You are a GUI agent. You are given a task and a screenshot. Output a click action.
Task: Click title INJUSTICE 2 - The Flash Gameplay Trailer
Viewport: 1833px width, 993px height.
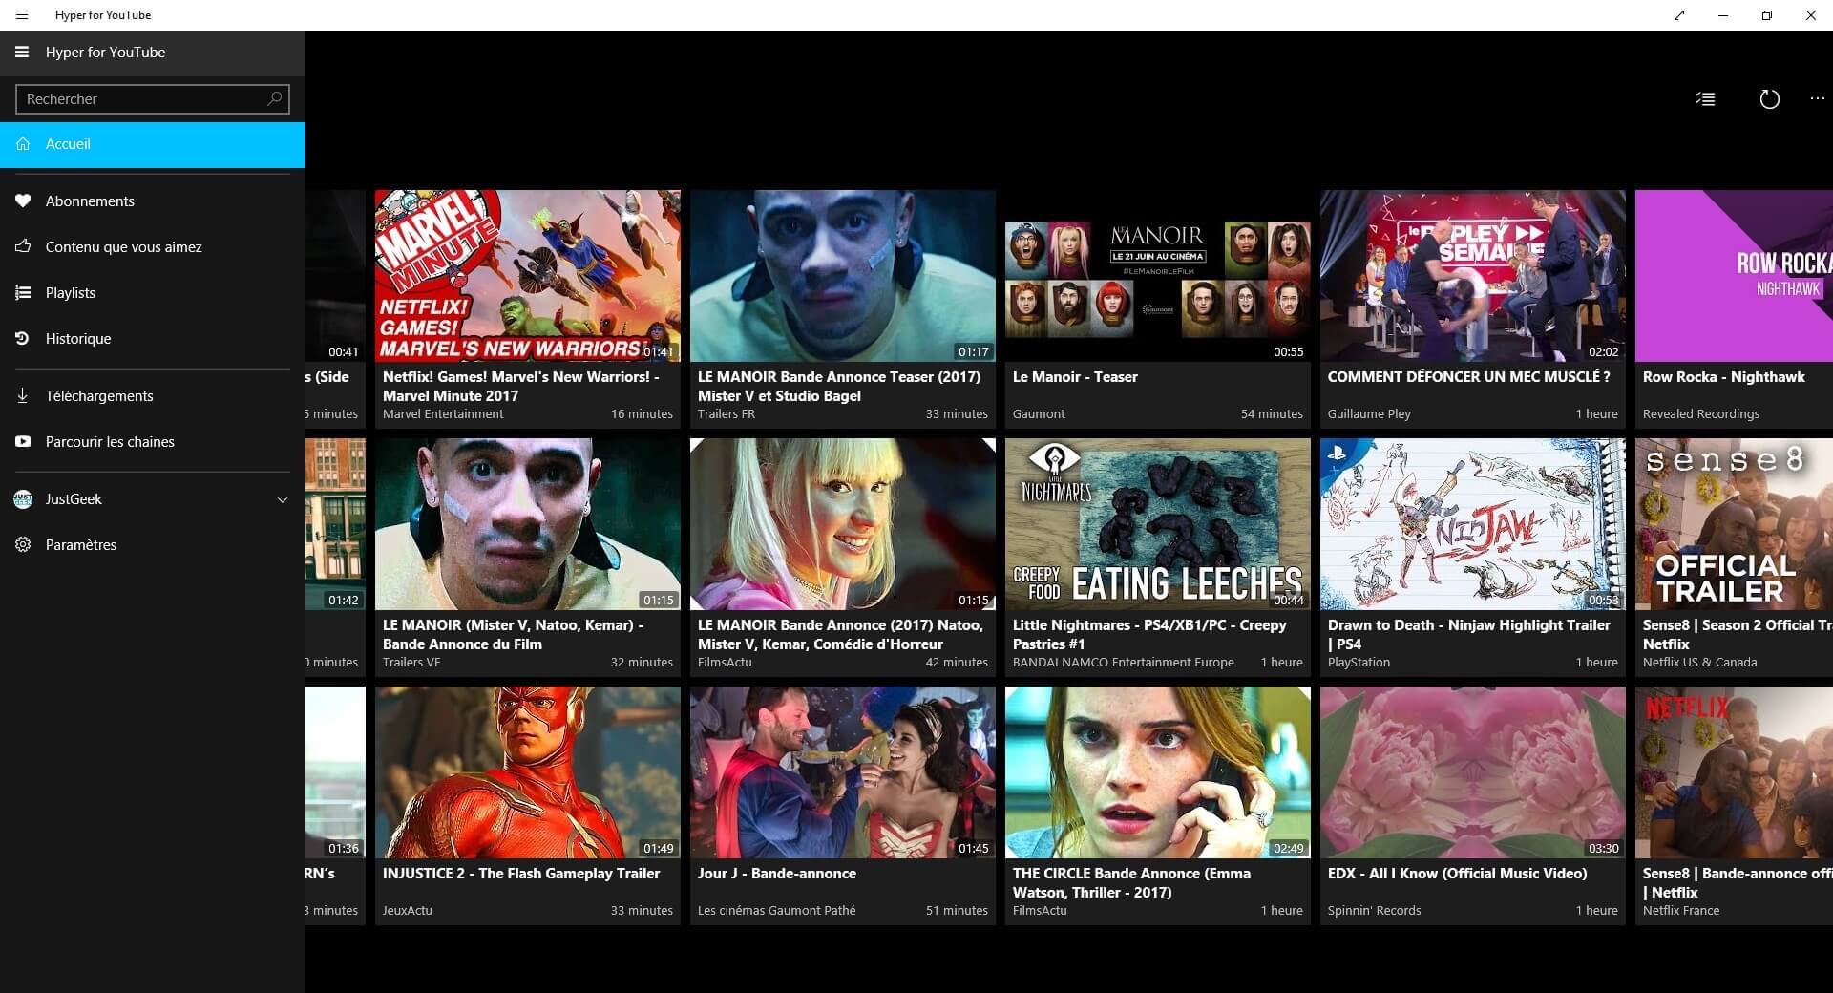tap(521, 874)
